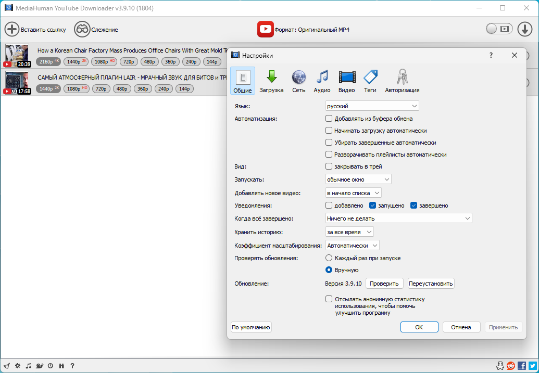
Task: Open Tracking with the binoculars icon
Action: point(82,30)
